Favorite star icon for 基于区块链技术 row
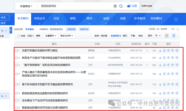This screenshot has height=111, width=186. click(168, 84)
